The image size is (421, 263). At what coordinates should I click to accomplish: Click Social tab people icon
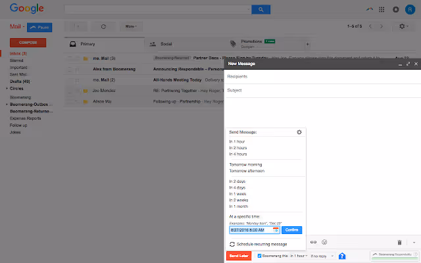153,44
